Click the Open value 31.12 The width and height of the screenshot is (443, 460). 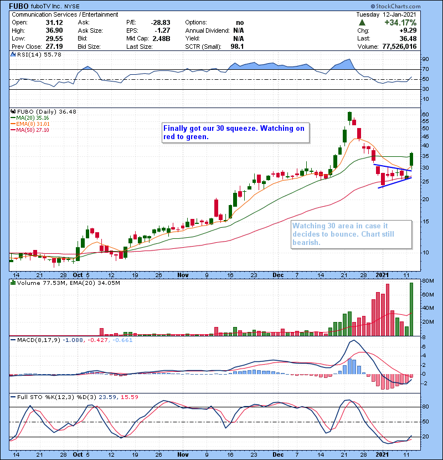(54, 23)
